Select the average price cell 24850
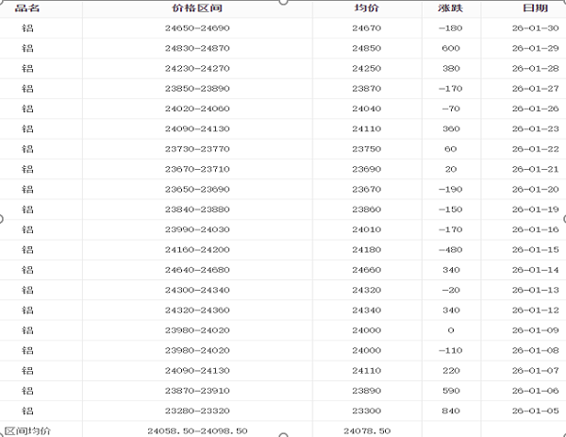Screen dimensions: 566x437 pos(366,48)
